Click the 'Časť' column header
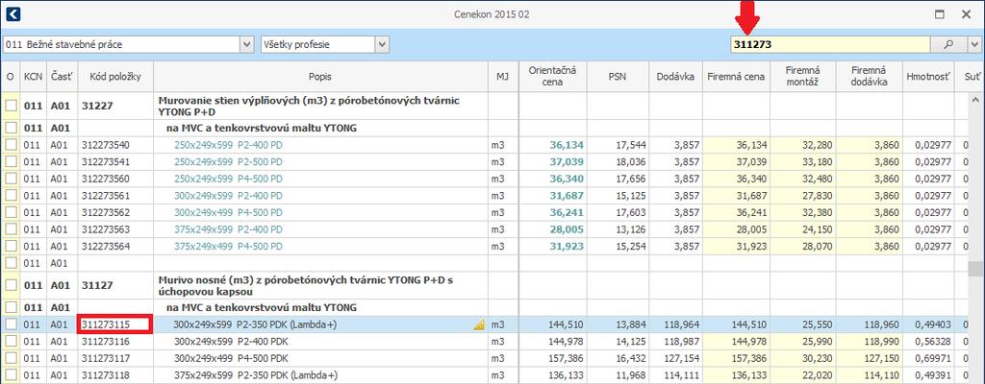 pyautogui.click(x=63, y=77)
